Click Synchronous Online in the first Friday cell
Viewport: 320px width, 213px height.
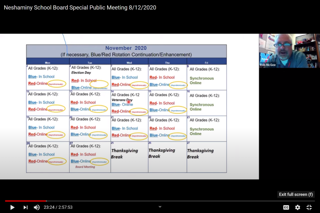[x=202, y=80]
